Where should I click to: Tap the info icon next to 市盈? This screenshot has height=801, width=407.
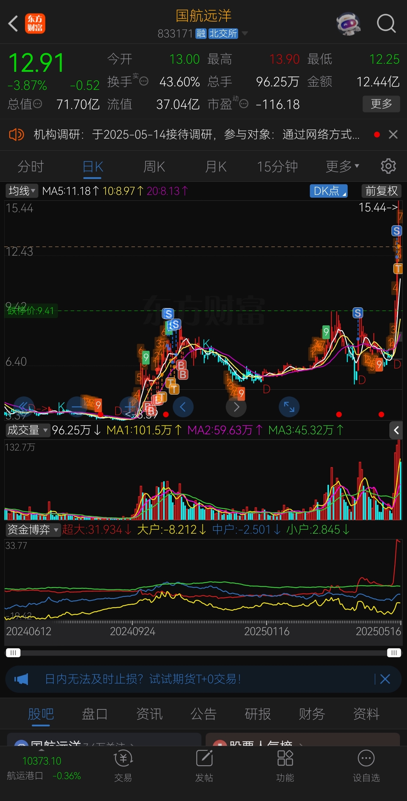click(x=244, y=104)
